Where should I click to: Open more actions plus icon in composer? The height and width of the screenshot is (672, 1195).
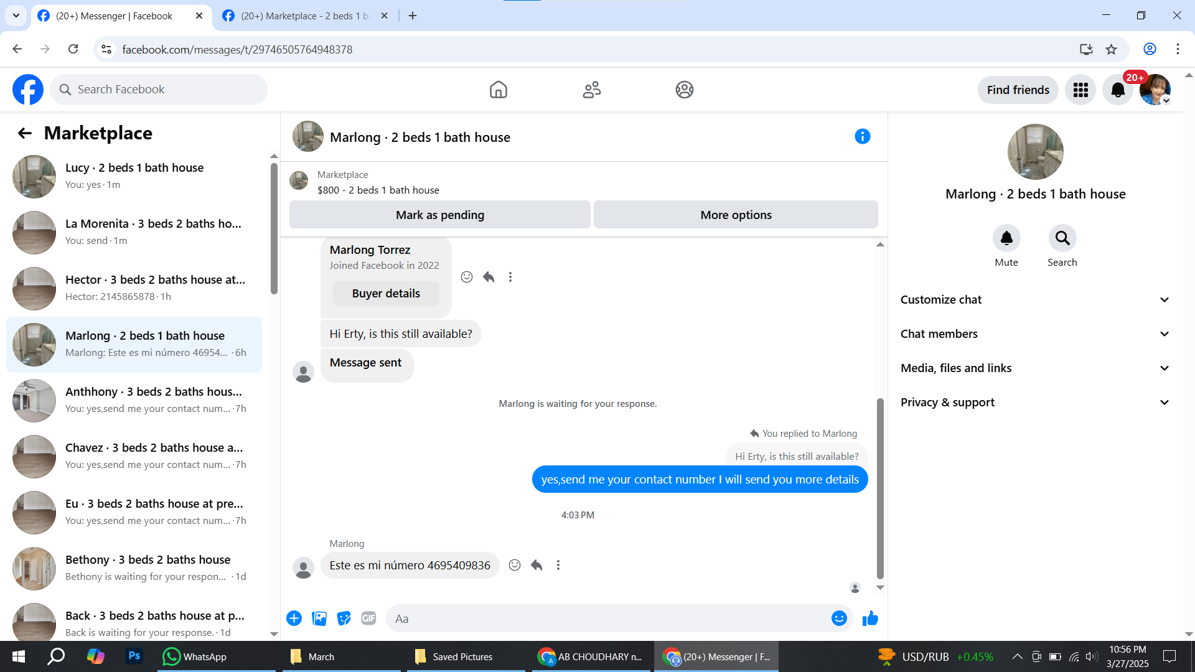pos(294,618)
